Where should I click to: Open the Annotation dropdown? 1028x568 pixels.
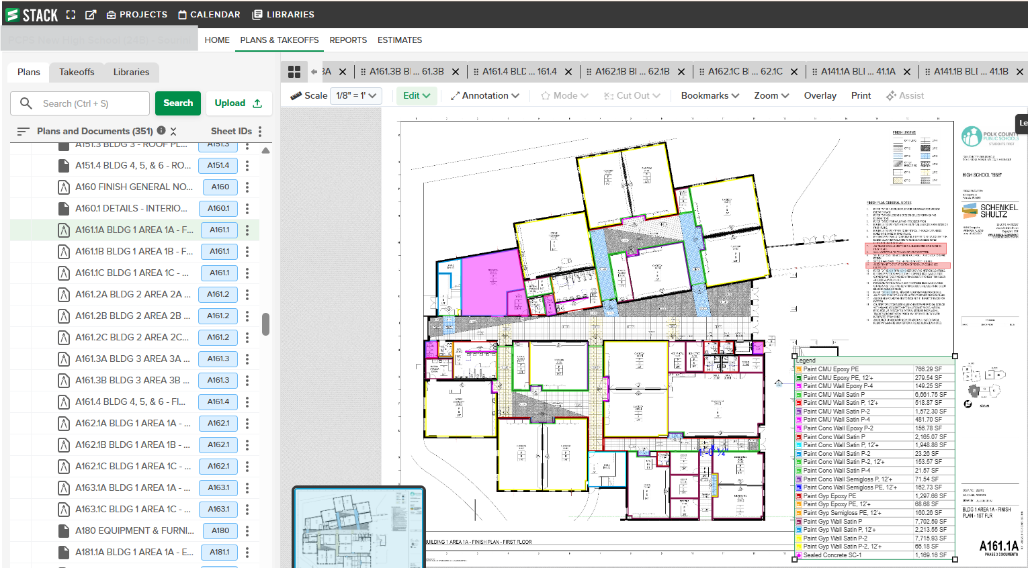coord(485,96)
